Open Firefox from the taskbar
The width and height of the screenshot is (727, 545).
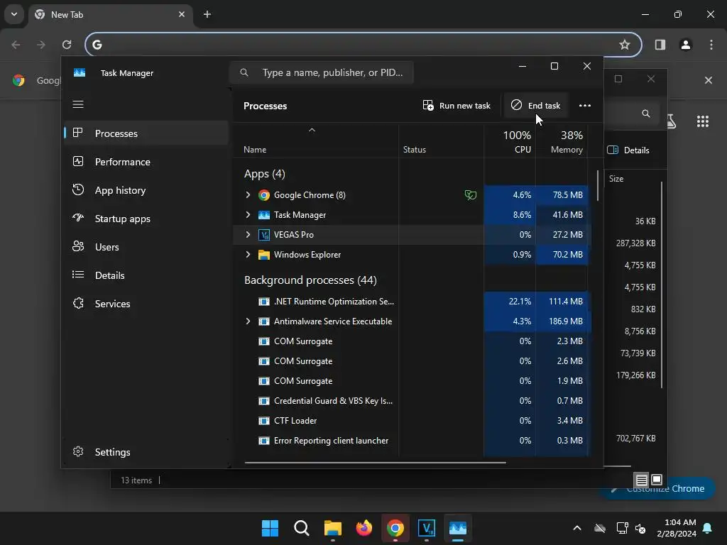(x=364, y=528)
